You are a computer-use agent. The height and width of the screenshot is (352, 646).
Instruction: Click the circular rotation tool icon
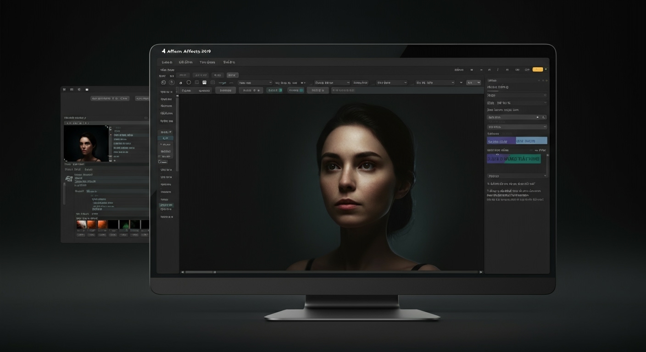click(x=163, y=82)
